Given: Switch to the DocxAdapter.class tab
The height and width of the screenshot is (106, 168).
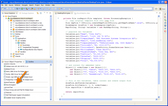Looking at the screenshot, I should (x=82, y=13).
